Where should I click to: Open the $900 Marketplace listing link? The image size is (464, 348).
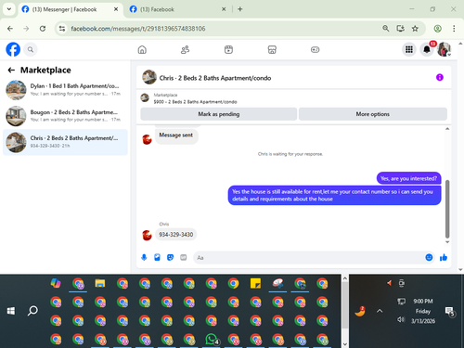point(195,102)
